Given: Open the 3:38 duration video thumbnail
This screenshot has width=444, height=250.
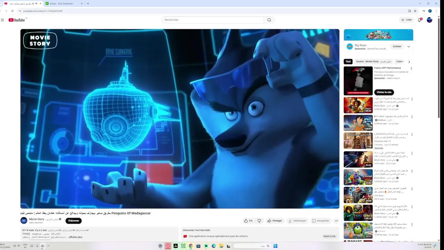Looking at the screenshot, I should point(358,141).
